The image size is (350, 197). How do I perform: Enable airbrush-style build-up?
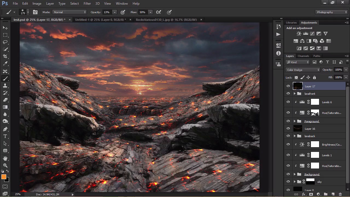click(159, 12)
